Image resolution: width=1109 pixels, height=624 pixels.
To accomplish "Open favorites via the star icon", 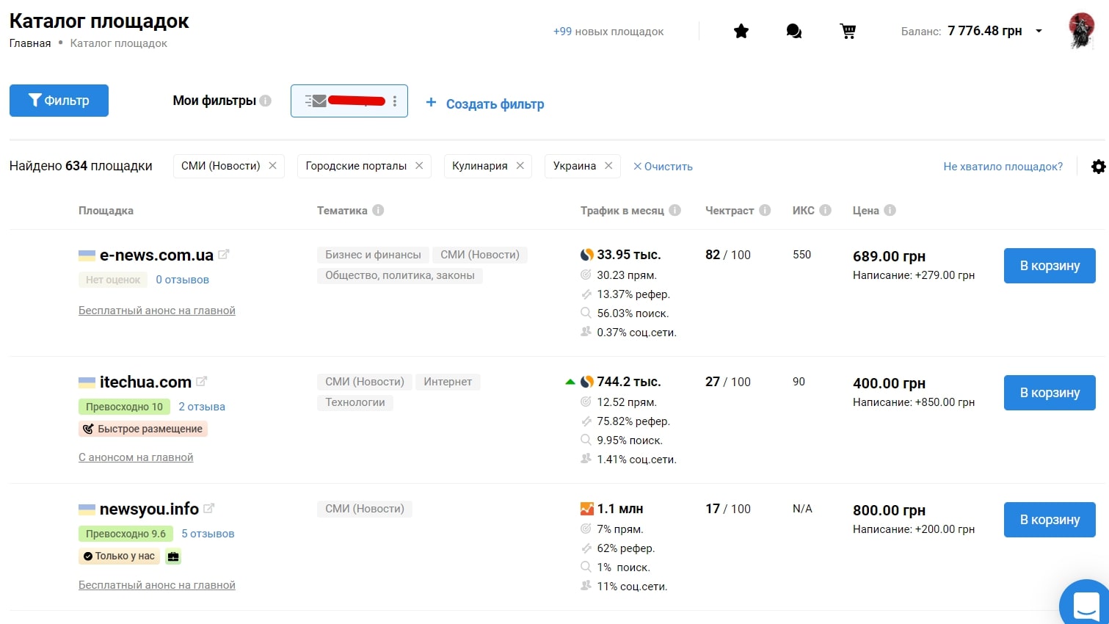I will pyautogui.click(x=741, y=31).
